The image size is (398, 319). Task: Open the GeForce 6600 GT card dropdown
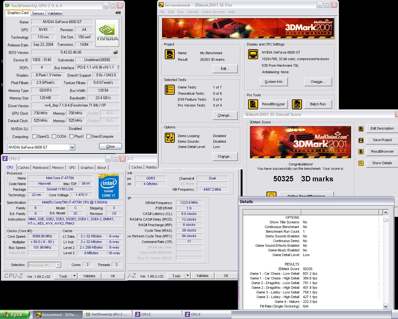click(x=72, y=147)
